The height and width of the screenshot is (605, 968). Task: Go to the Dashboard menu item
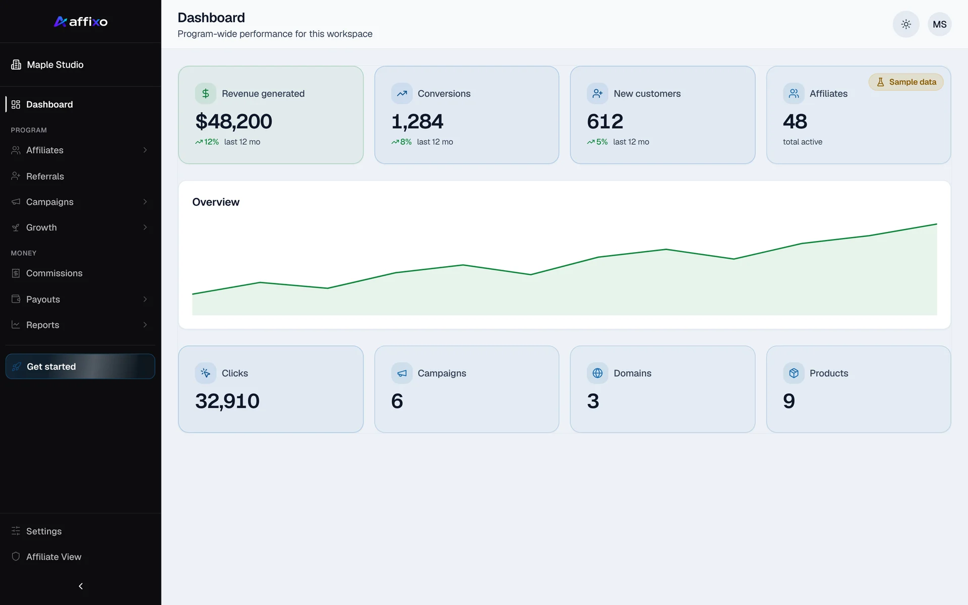tap(80, 104)
